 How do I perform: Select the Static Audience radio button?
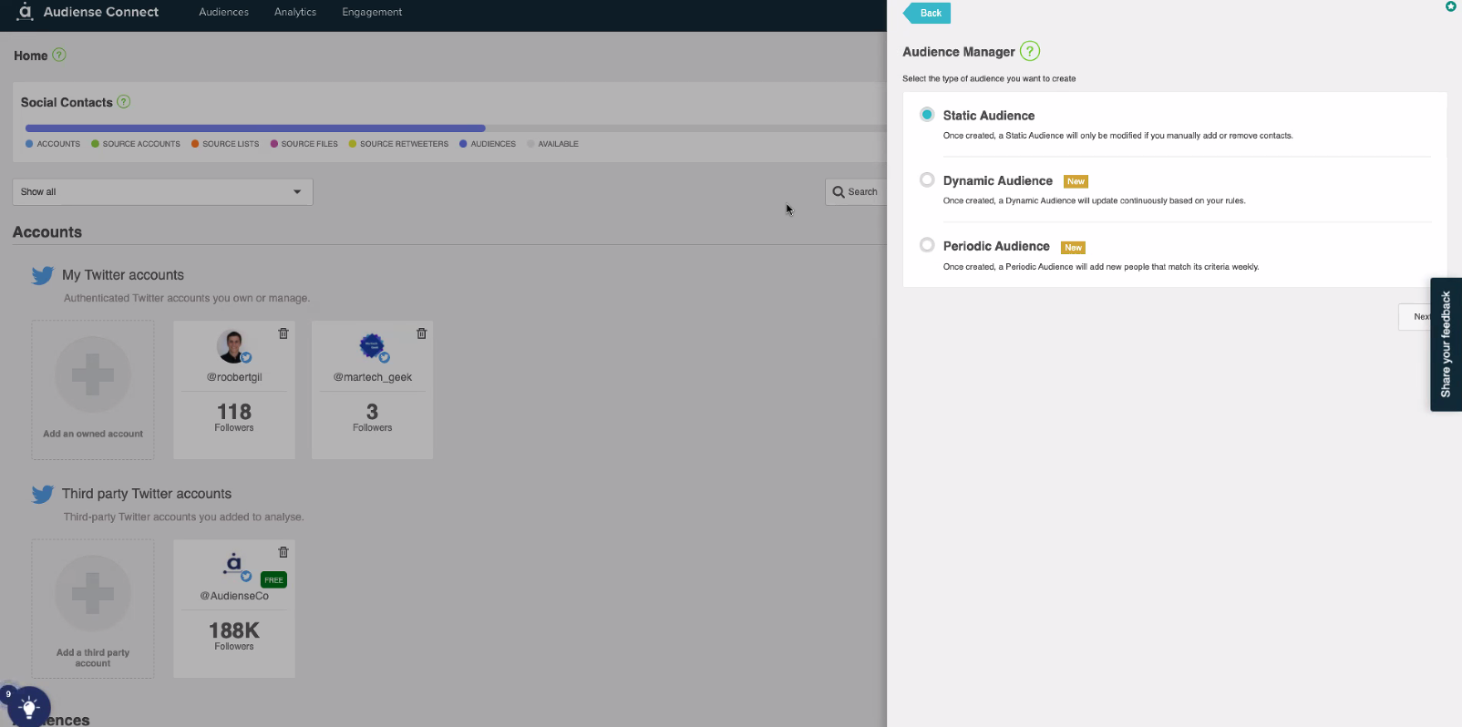click(x=927, y=115)
